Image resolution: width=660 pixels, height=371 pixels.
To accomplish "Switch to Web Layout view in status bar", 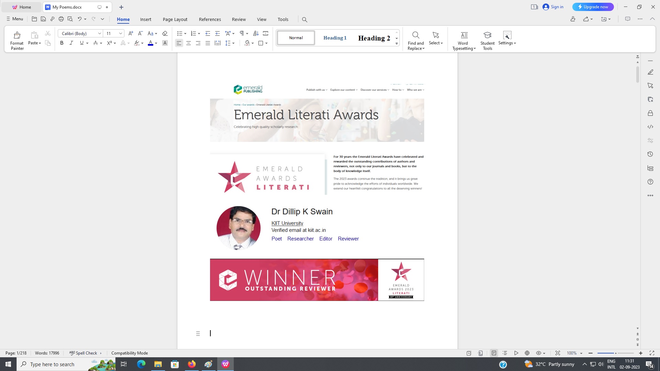I will 527,353.
